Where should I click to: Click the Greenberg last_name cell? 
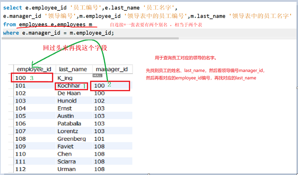(74, 139)
